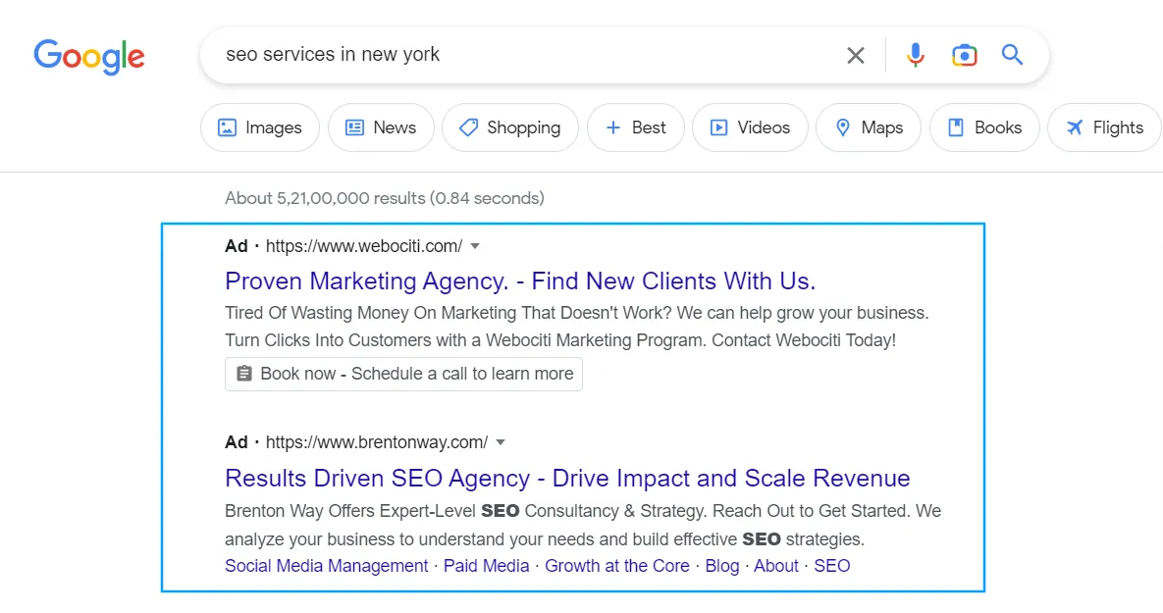Open the Flights filter chip

tap(1105, 128)
